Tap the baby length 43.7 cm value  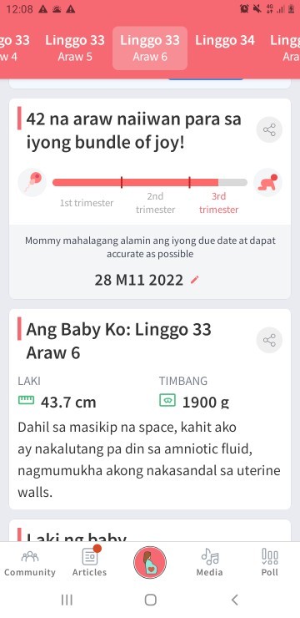68,402
